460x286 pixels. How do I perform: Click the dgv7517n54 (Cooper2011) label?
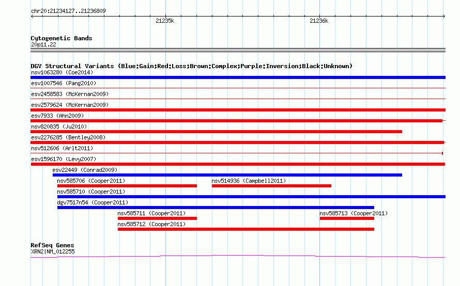click(x=93, y=202)
